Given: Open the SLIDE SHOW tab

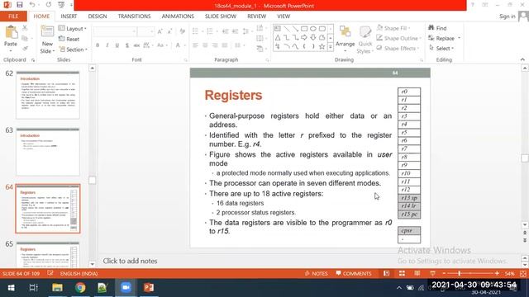Looking at the screenshot, I should pyautogui.click(x=221, y=16).
